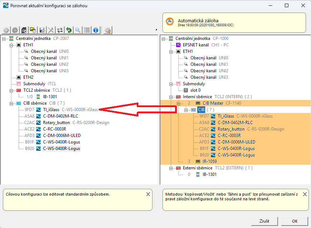Click the crossed tools toolbar icon
The image size is (311, 228).
pyautogui.click(x=51, y=30)
